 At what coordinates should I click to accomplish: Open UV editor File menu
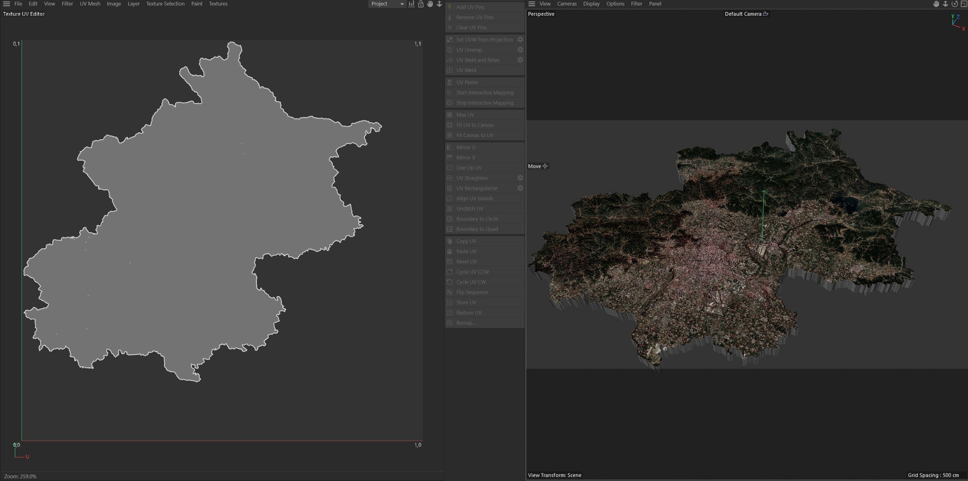[x=18, y=4]
